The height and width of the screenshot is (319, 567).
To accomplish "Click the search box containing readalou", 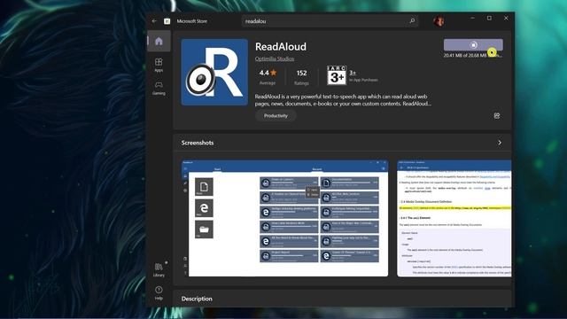I will (x=329, y=21).
